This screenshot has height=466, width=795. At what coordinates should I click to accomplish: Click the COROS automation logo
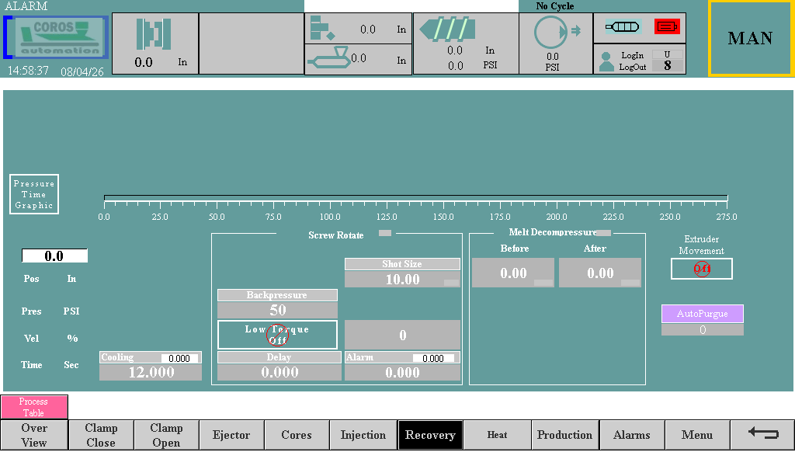57,38
